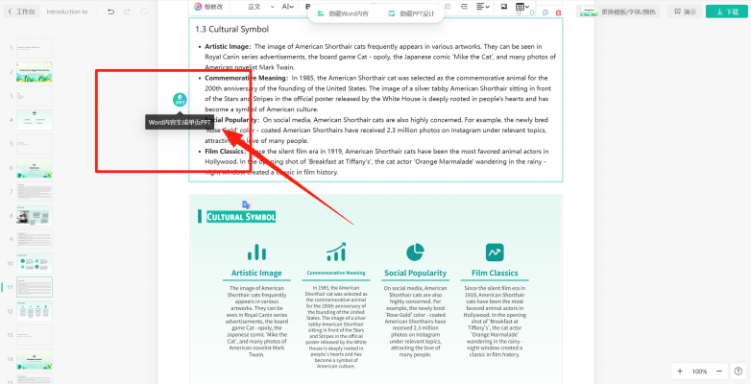Click the 100% zoom level value
This screenshot has height=384, width=751.
point(699,372)
